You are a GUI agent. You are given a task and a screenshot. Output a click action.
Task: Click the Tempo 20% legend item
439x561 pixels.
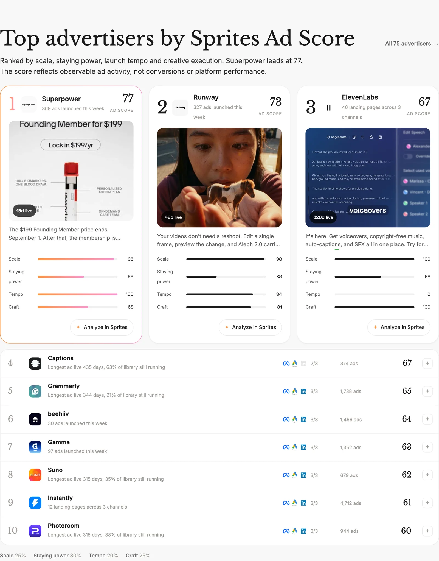point(103,556)
